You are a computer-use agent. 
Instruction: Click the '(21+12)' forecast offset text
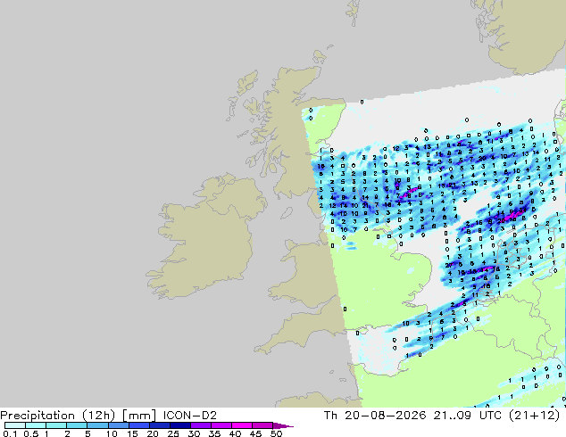[534, 416]
